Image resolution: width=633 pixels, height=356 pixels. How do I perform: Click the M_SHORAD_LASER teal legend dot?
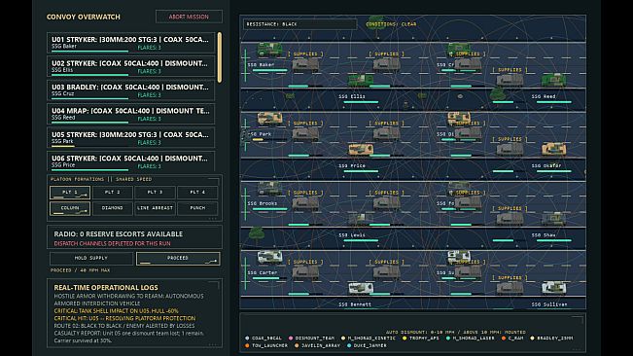tap(447, 338)
